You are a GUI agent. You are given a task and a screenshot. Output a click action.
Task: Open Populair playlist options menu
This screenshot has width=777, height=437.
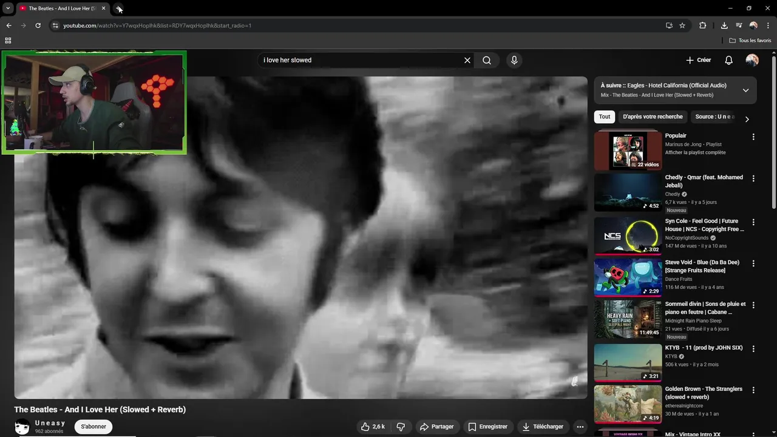pos(753,137)
